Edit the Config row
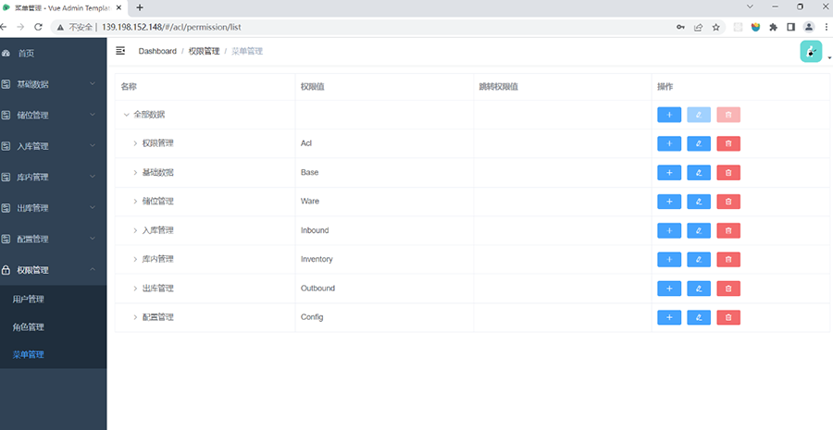The image size is (833, 430). pos(699,317)
